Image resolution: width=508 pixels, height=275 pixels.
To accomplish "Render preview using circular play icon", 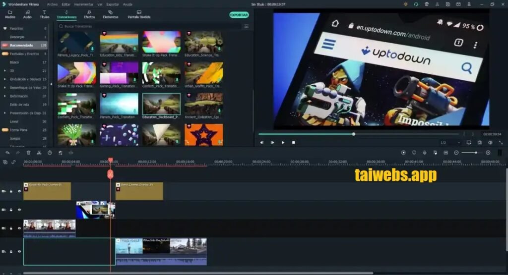I will [x=403, y=153].
